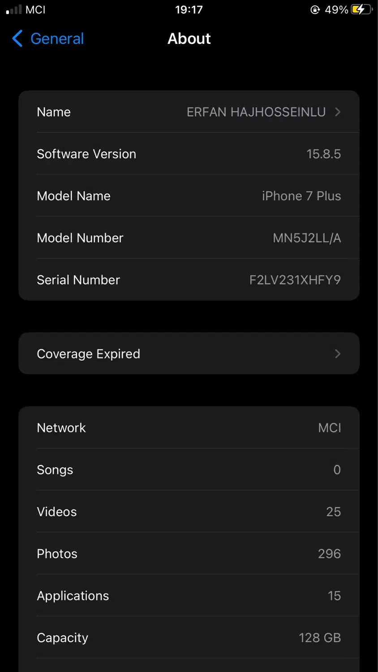Tap the Photos count row
Image resolution: width=378 pixels, height=672 pixels.
click(188, 554)
